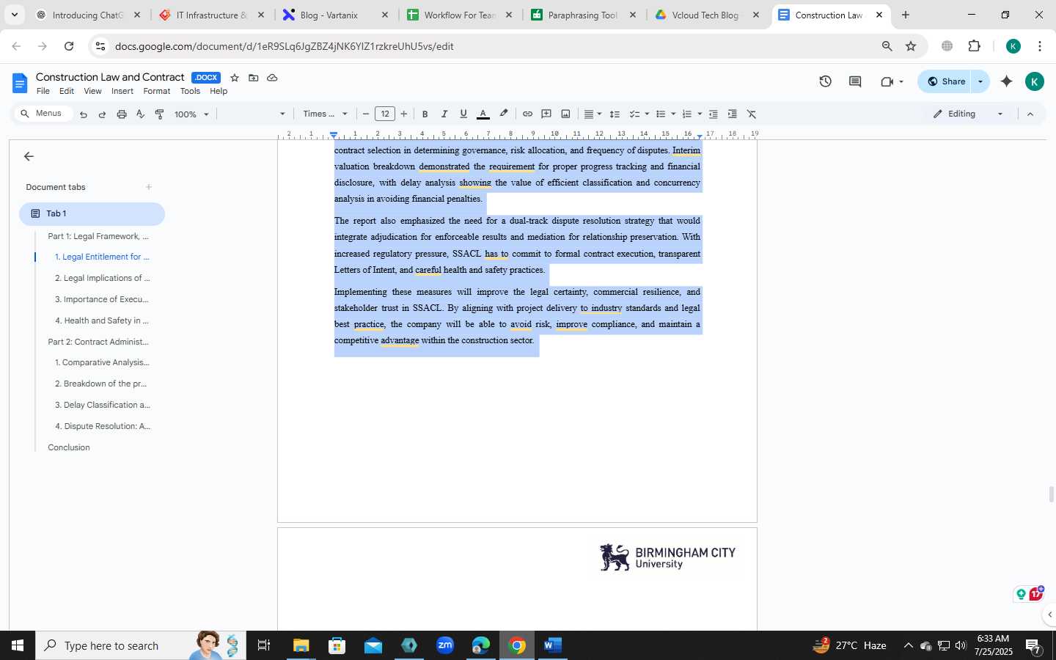Open the Share options dropdown arrow

(980, 81)
